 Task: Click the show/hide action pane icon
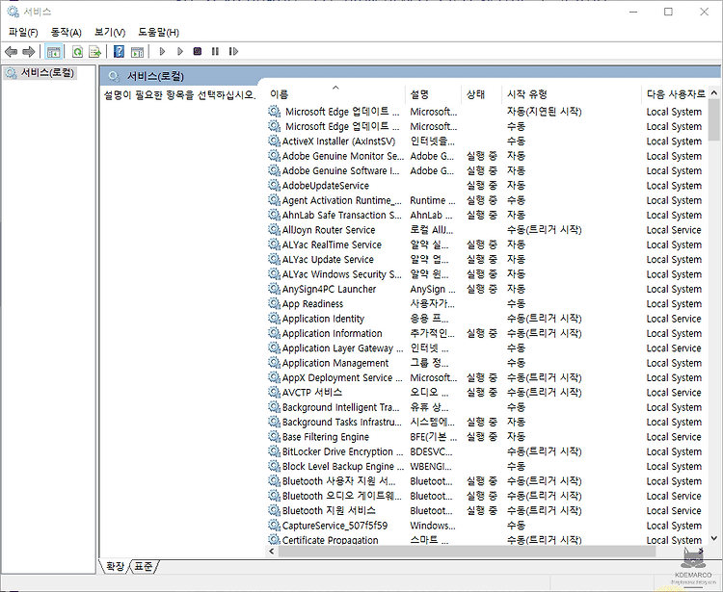pos(138,52)
